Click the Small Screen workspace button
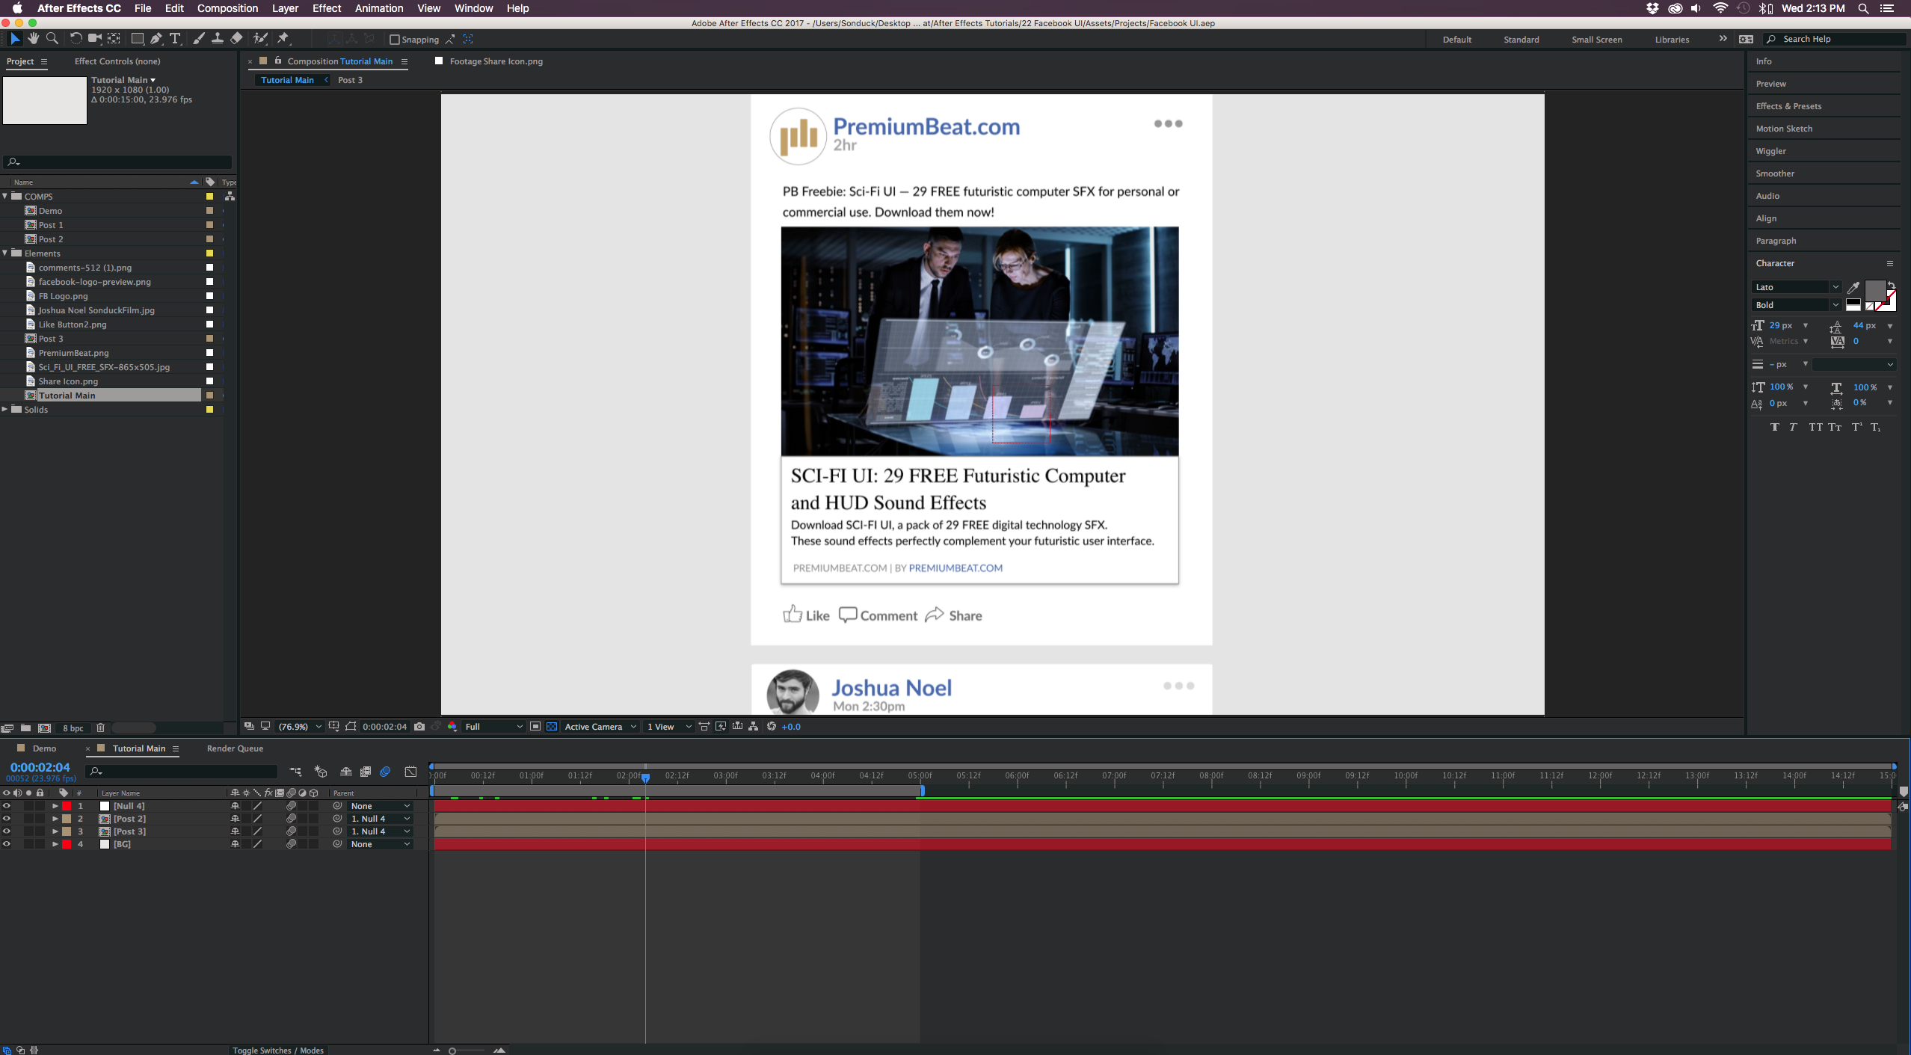Screen dimensions: 1911x1055 point(1595,39)
